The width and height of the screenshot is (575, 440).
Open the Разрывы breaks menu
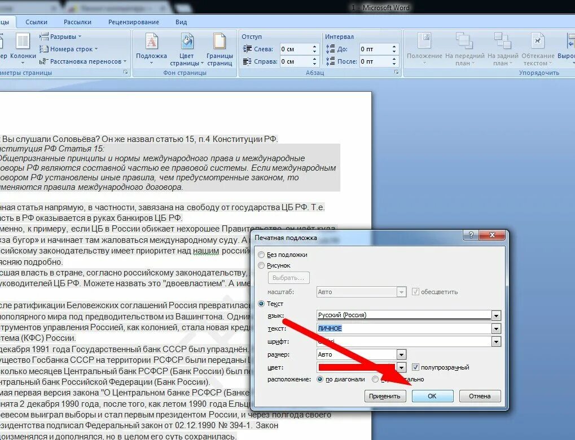60,37
